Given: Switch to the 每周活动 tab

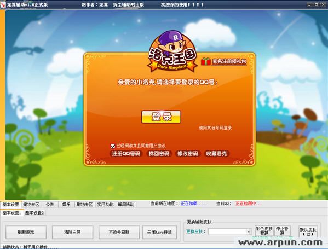Looking at the screenshot, I should click(126, 205).
